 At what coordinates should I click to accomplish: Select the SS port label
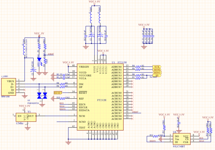click(157, 75)
